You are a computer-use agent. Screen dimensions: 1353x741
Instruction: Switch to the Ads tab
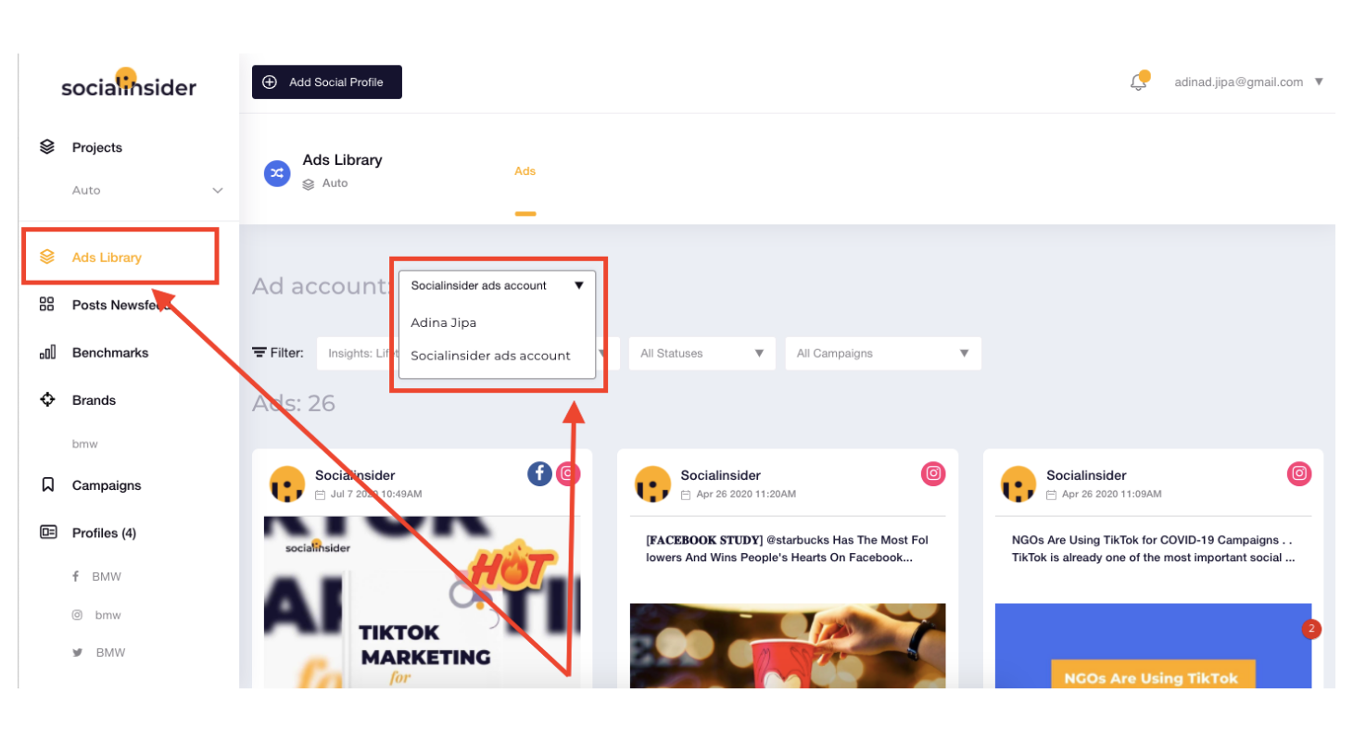[x=525, y=171]
